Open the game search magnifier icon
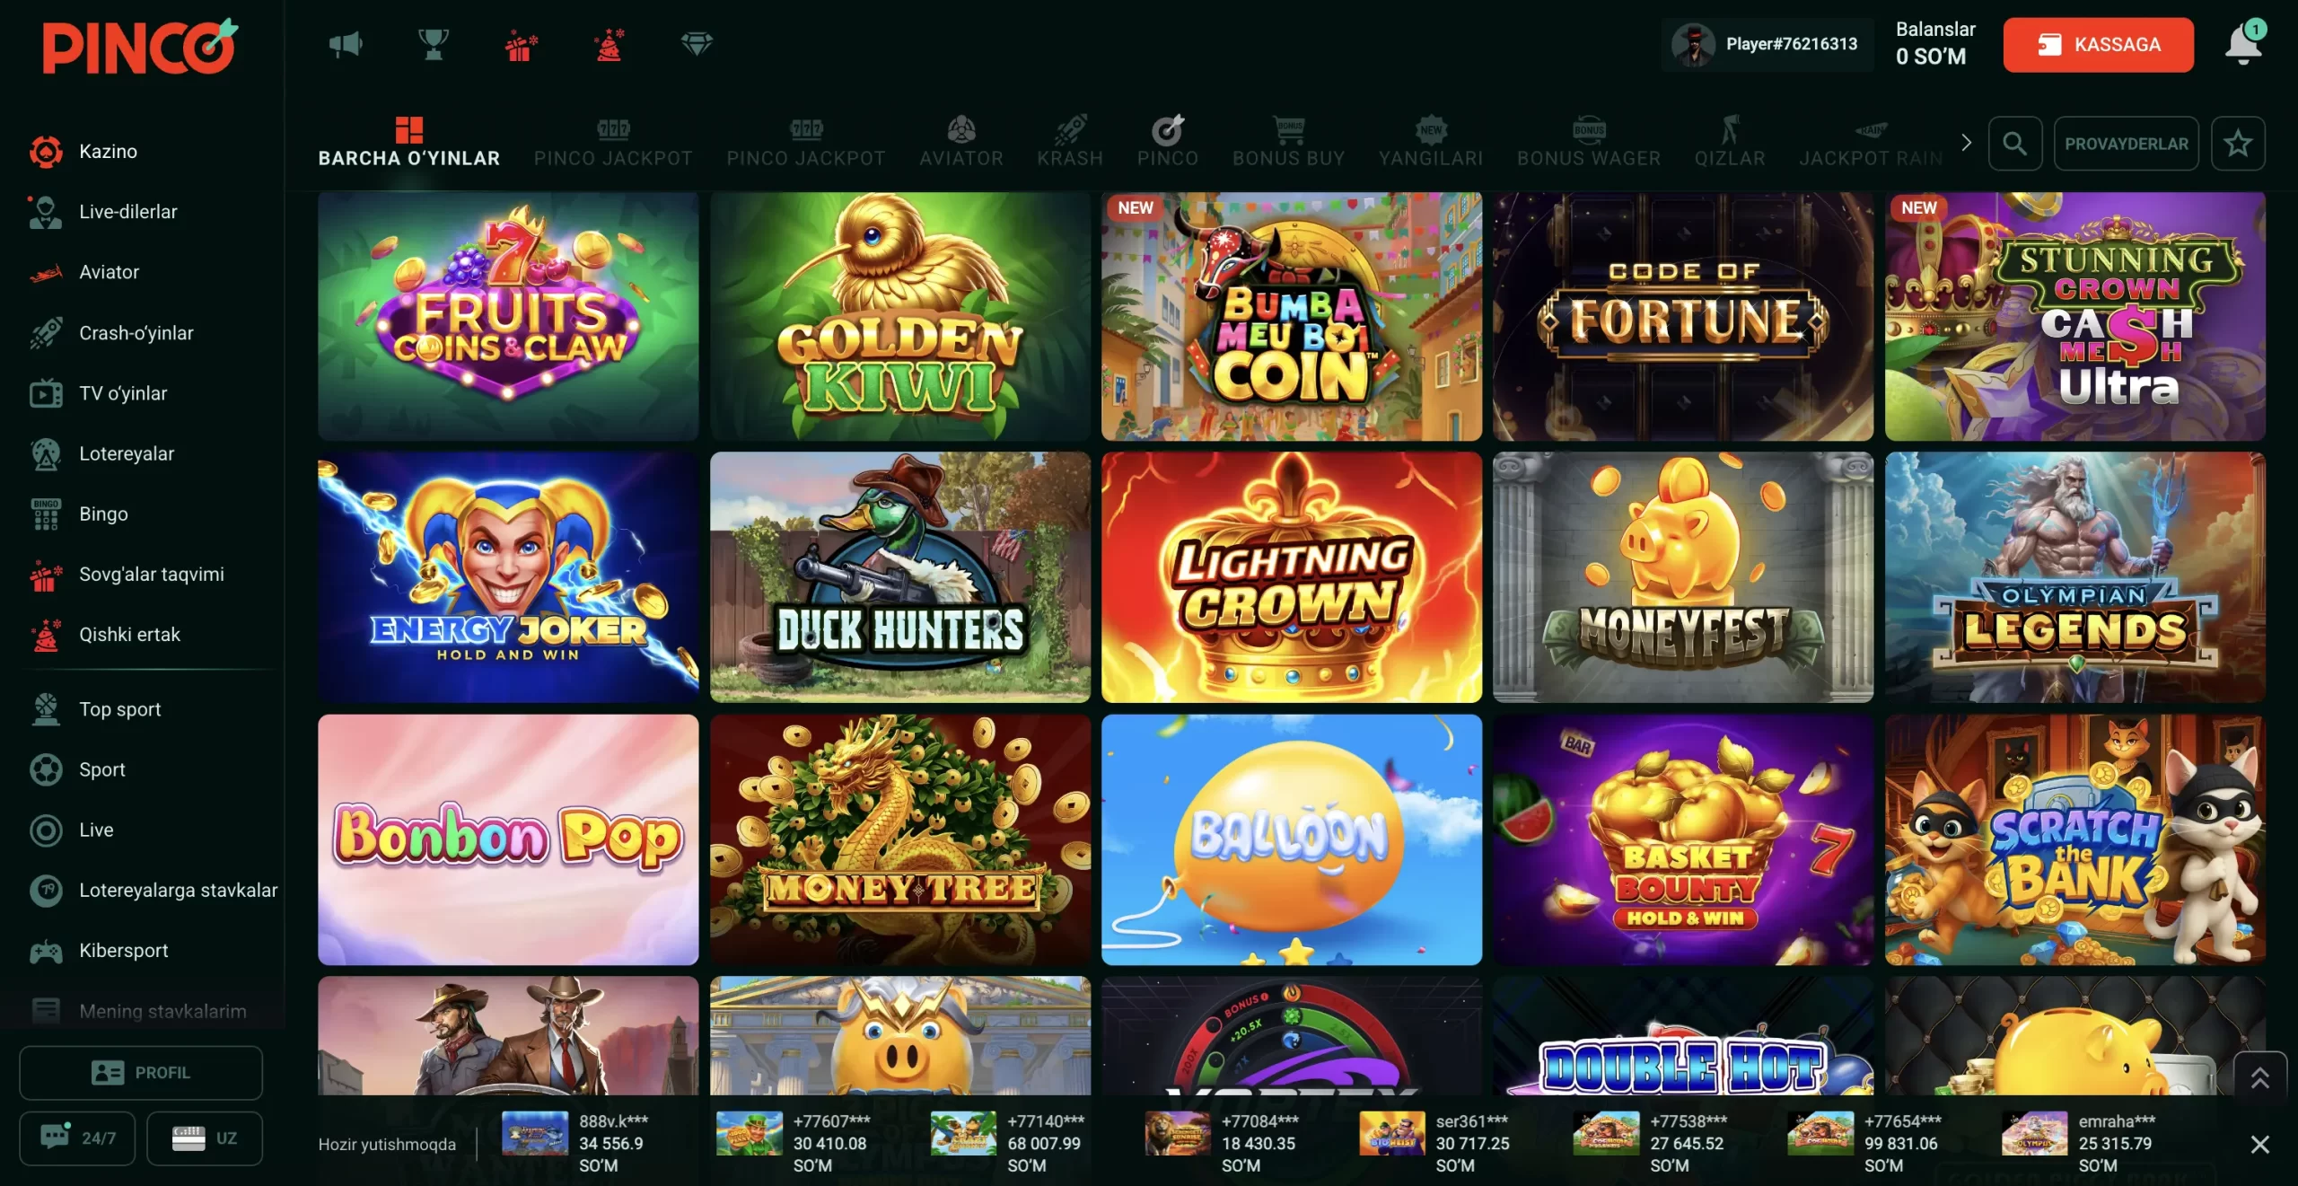 pos(2014,144)
